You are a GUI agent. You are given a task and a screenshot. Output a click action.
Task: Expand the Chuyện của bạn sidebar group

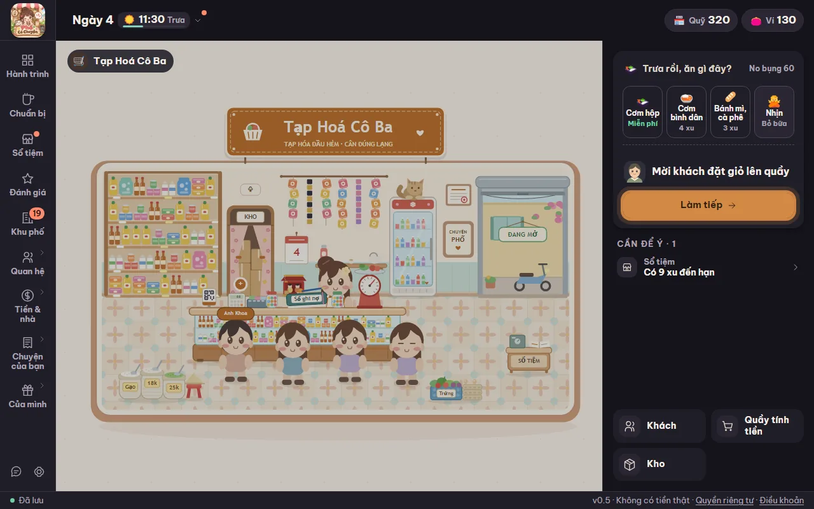click(x=27, y=353)
